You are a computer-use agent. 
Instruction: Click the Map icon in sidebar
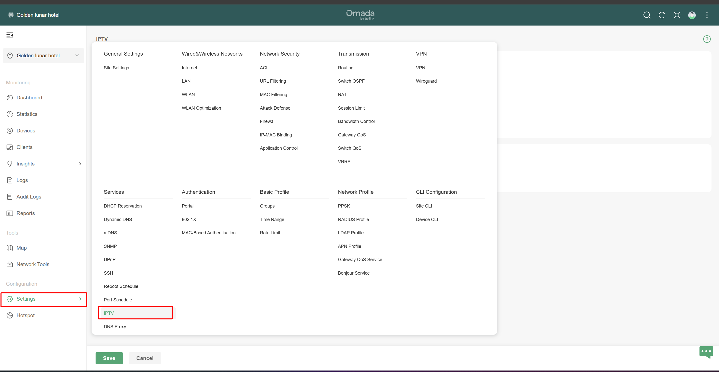[10, 248]
